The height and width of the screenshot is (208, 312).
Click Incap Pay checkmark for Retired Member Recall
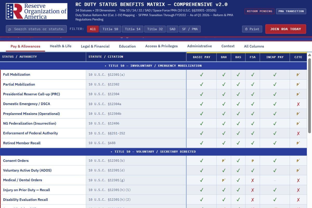(275, 143)
